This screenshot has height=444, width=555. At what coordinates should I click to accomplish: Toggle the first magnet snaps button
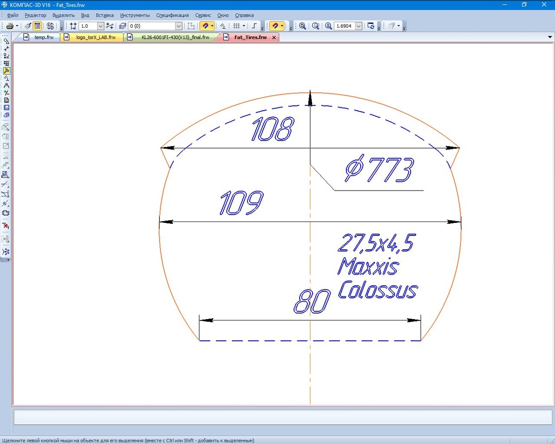tap(205, 26)
